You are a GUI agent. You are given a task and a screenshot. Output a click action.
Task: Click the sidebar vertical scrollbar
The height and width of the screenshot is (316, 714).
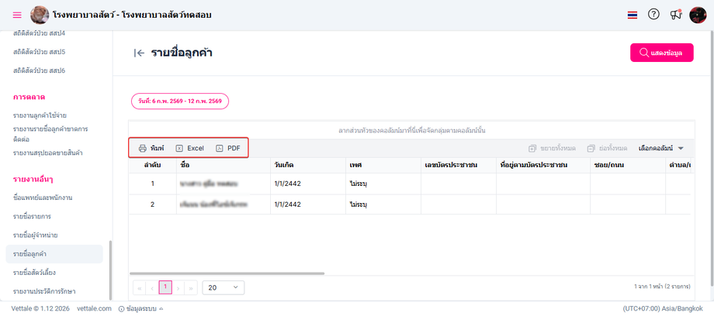111,270
